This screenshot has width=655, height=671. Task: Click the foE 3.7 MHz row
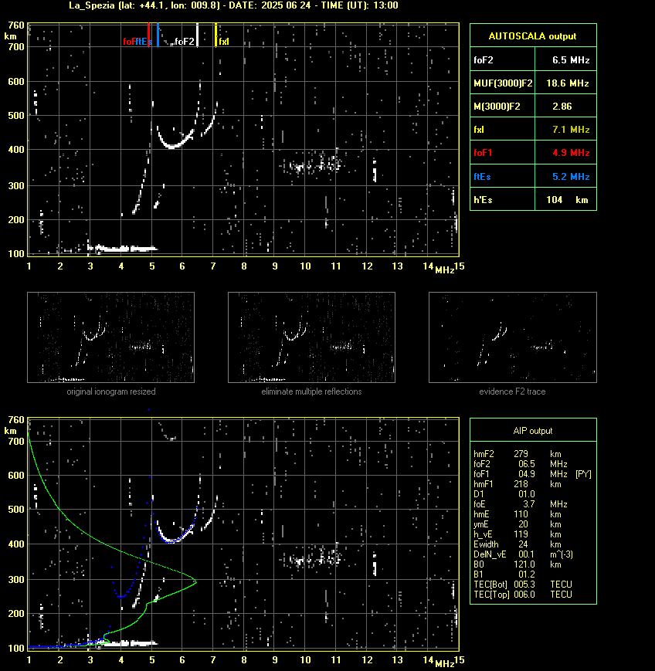click(521, 504)
